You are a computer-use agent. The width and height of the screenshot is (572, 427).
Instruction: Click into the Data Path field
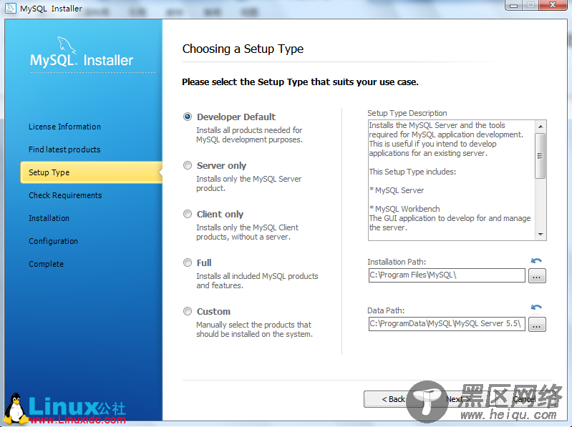[x=447, y=324]
